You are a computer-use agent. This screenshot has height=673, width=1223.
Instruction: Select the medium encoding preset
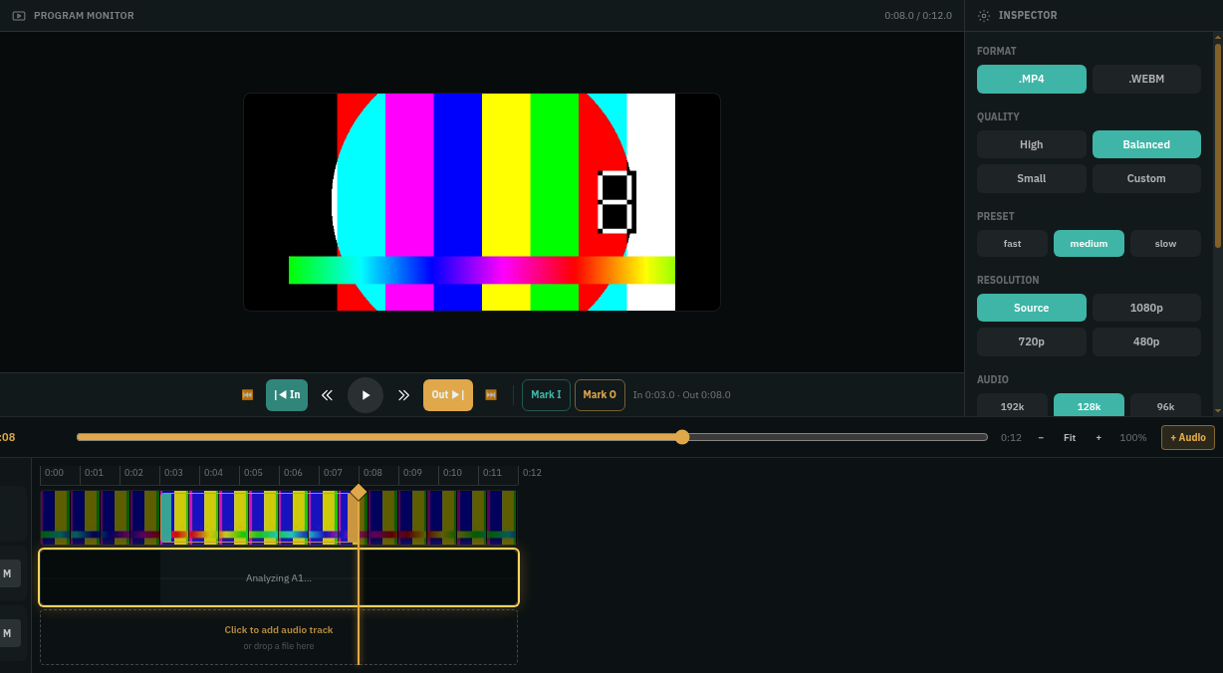[1089, 244]
